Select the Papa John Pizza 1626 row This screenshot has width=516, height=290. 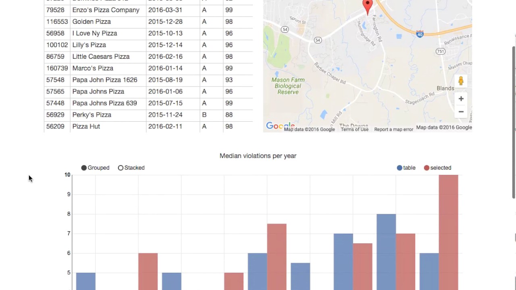point(148,80)
